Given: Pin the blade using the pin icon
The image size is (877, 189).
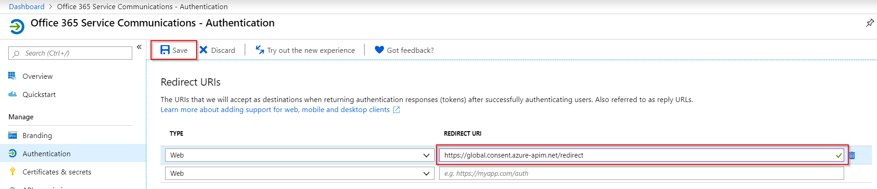Looking at the screenshot, I should 870,23.
